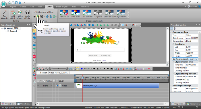The image size is (201, 109).
Task: Click the green move down one layer arrow
Action: pyautogui.click(x=101, y=25)
